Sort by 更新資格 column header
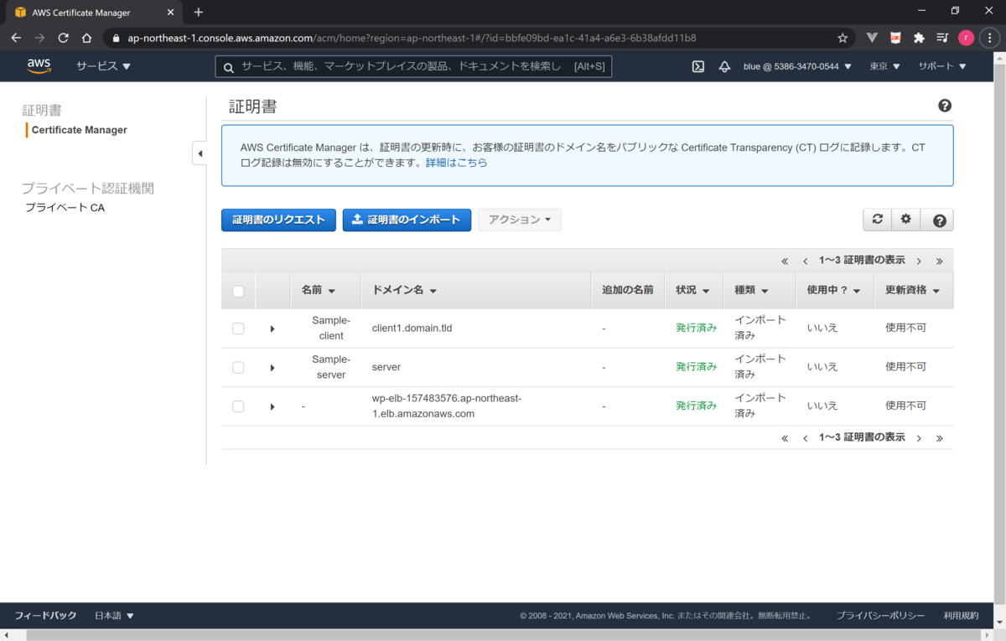Viewport: 1006px width, 641px height. point(913,290)
